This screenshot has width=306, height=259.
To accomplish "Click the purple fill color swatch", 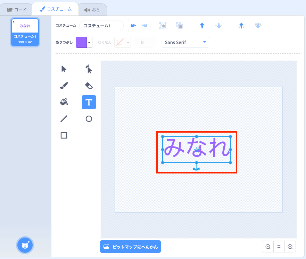I will [x=81, y=42].
